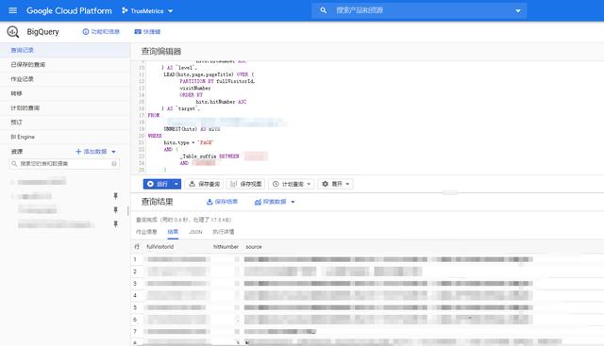Click the plus 添加数据 button
This screenshot has width=604, height=346.
(x=92, y=152)
